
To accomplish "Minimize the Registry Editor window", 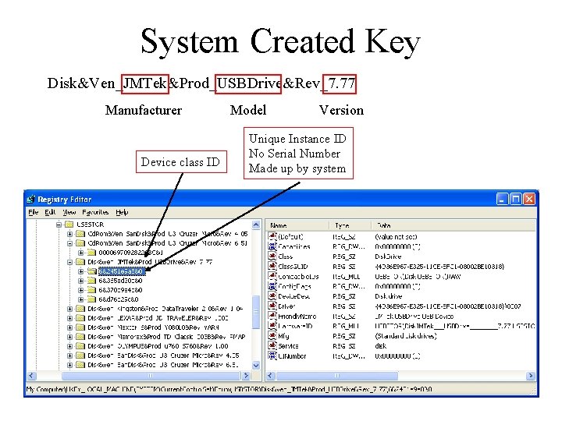I will 502,199.
